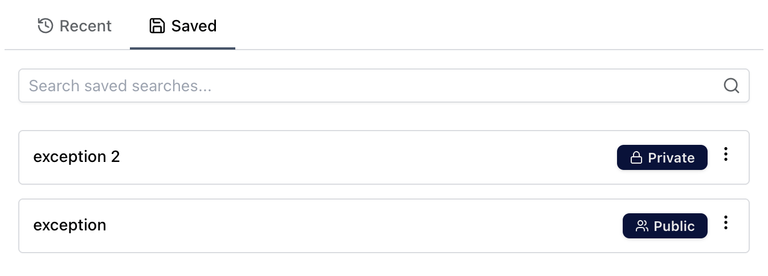
Task: Click the clock history icon beside Recent
Action: click(45, 26)
